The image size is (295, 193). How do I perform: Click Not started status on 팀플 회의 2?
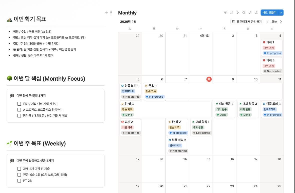(x=178, y=151)
